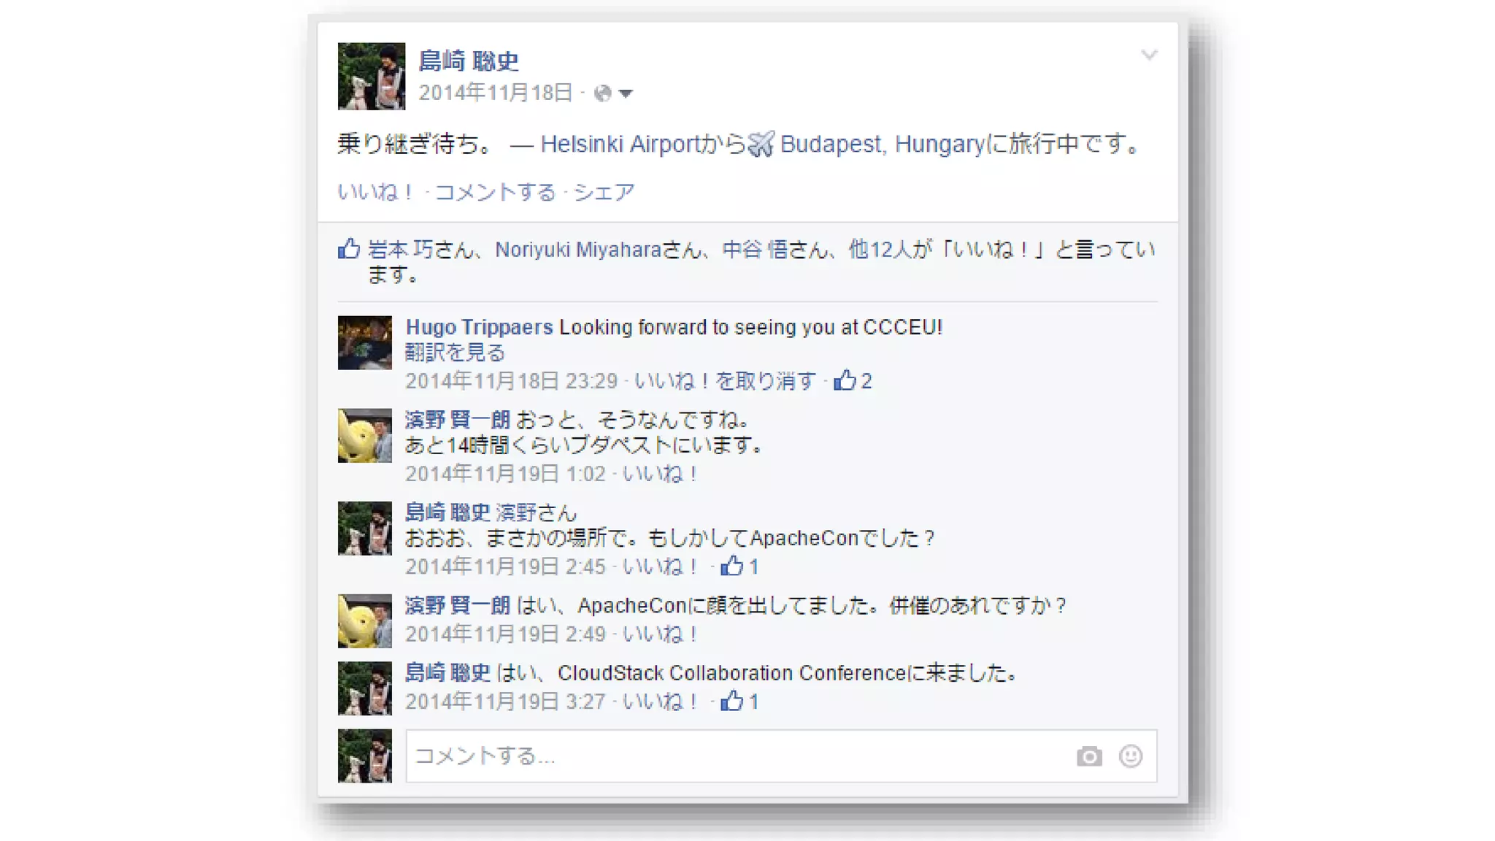View the like count on the 2:45 comment
Screen dimensions: 1495x841
pyautogui.click(x=739, y=566)
